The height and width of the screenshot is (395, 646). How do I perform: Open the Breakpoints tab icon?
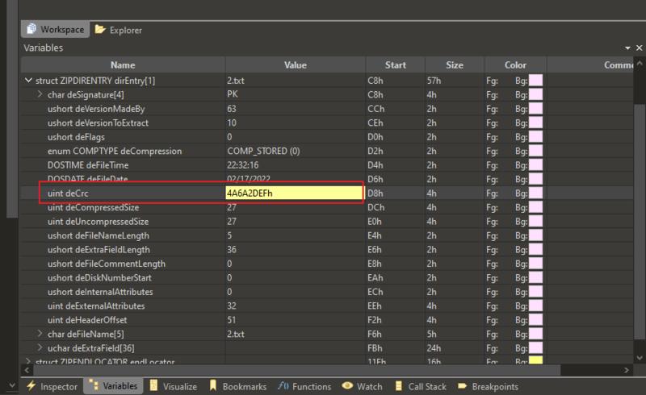tap(462, 386)
